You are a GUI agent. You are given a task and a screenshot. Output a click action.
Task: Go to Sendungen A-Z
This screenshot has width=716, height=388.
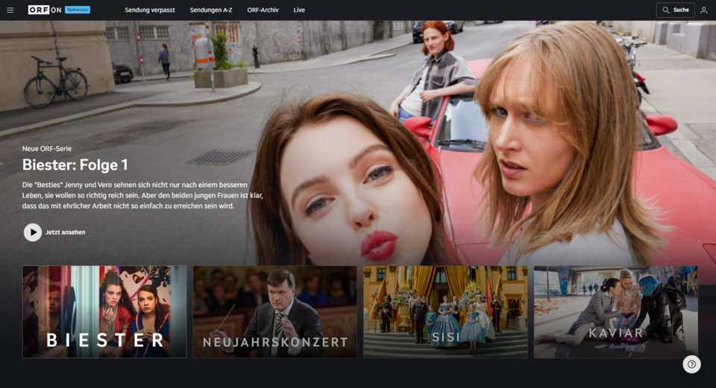coord(211,10)
